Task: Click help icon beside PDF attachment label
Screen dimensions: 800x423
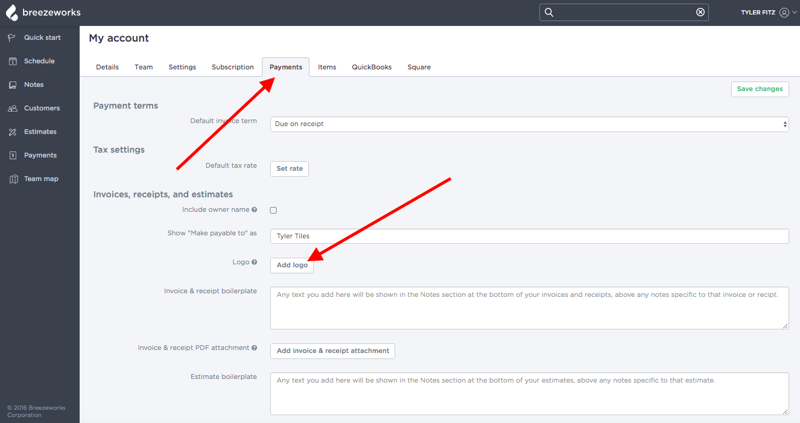Action: tap(255, 348)
